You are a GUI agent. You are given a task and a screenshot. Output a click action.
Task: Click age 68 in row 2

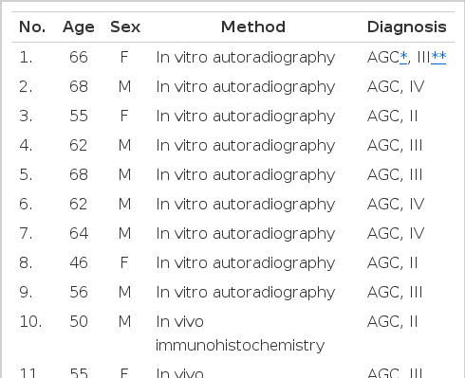tap(79, 86)
